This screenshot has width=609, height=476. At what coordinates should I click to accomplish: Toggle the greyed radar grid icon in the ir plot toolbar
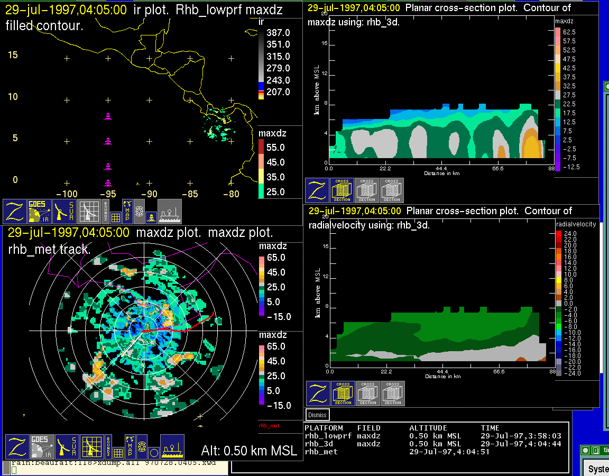(89, 212)
